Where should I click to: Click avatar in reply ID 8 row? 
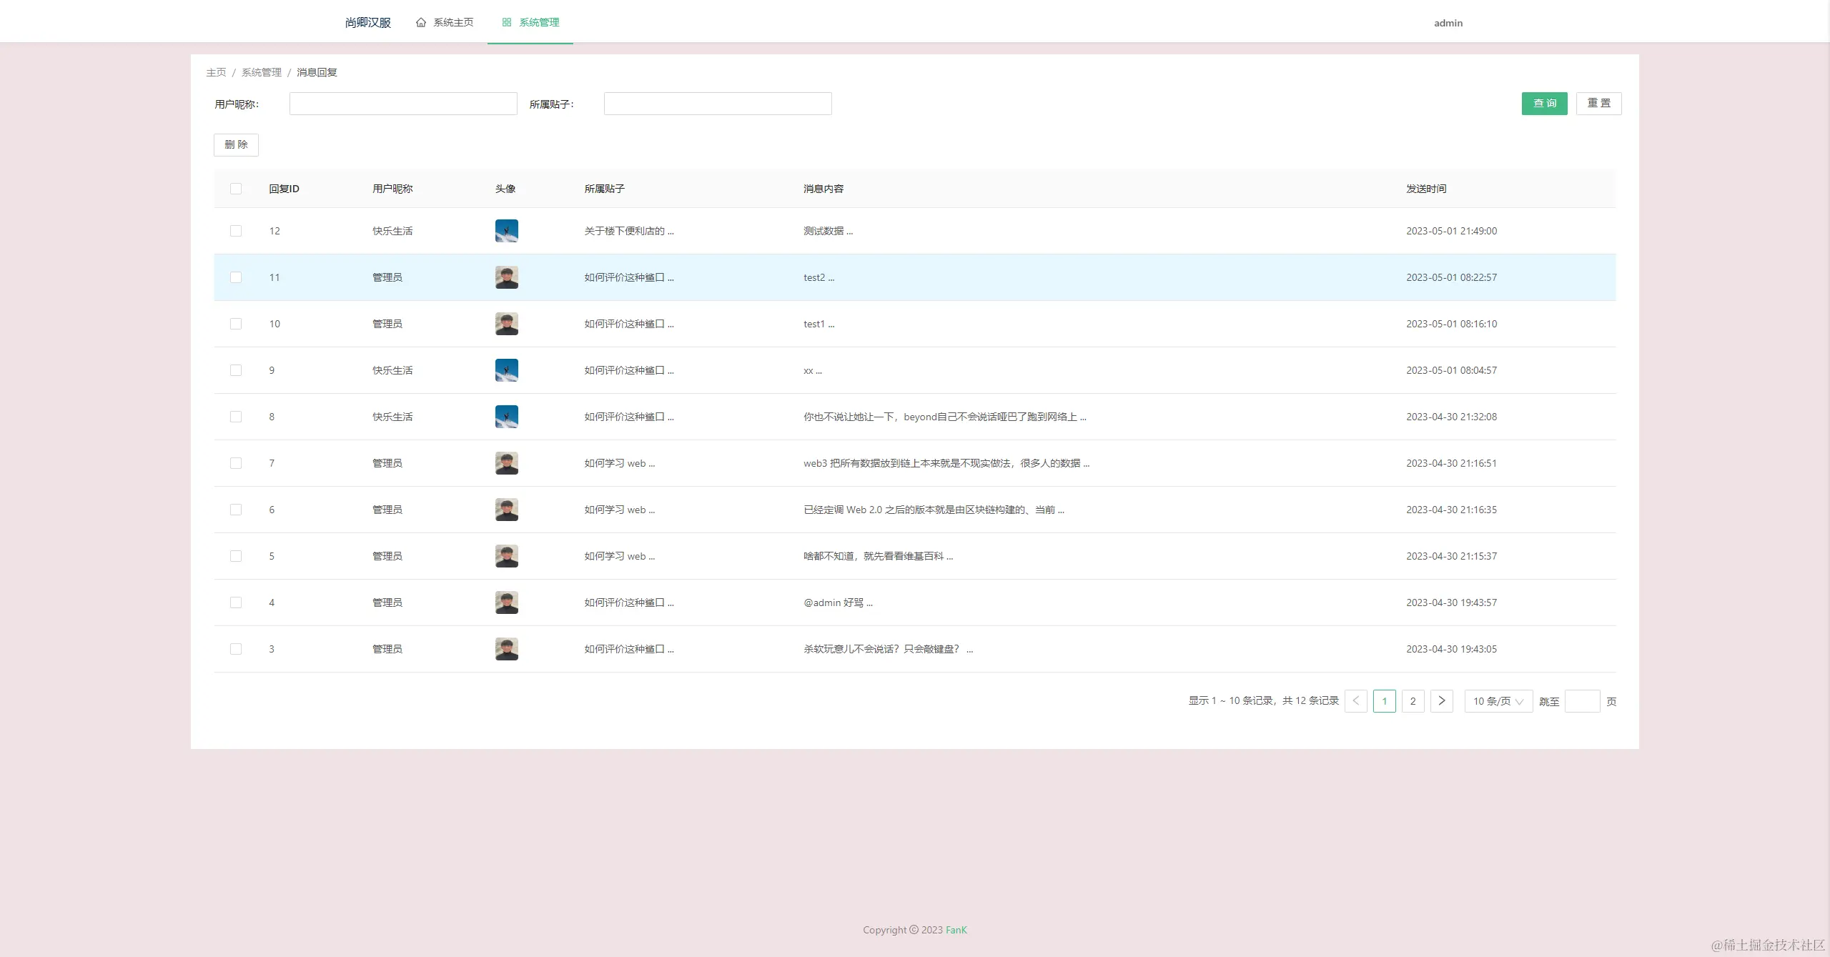coord(506,417)
